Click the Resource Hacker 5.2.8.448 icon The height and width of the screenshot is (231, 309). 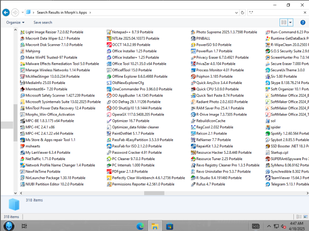tap(193, 153)
